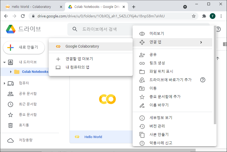Screen dimensions: 227x152
Task: Click the Google Drive logo icon
Action: click(11, 29)
